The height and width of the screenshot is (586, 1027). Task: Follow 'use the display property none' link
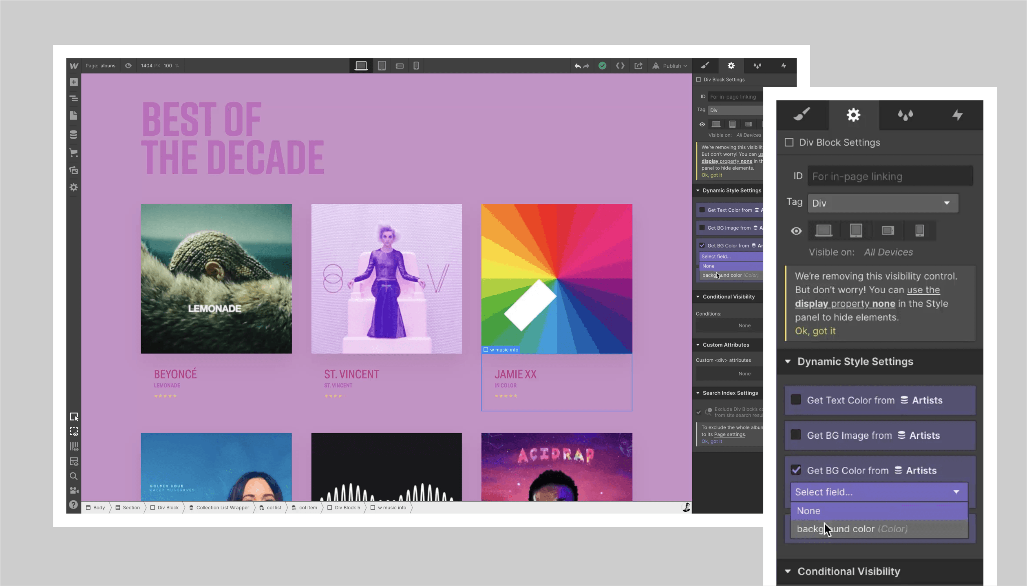(x=867, y=296)
